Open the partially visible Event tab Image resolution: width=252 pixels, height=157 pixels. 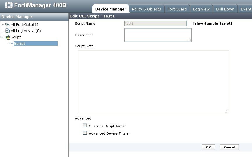(245, 9)
